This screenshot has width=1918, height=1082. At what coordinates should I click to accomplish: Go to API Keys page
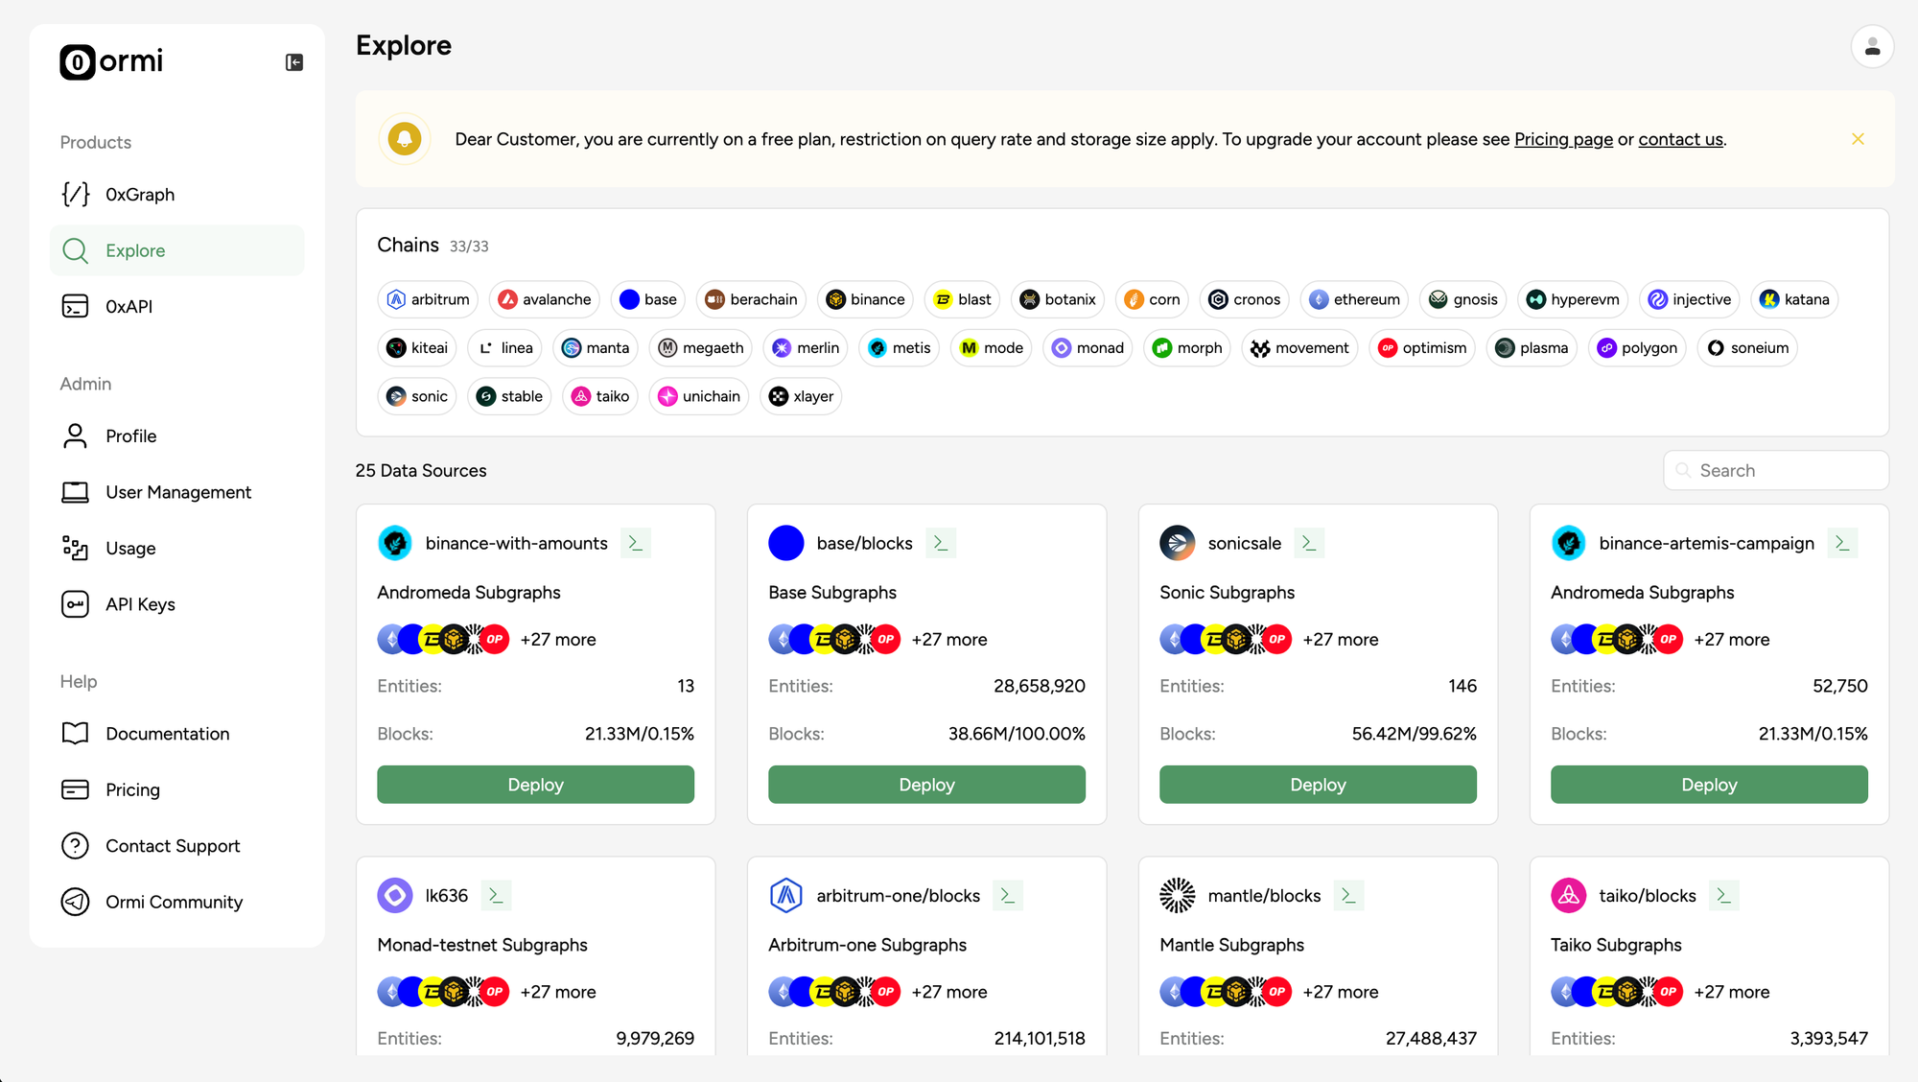click(x=140, y=604)
